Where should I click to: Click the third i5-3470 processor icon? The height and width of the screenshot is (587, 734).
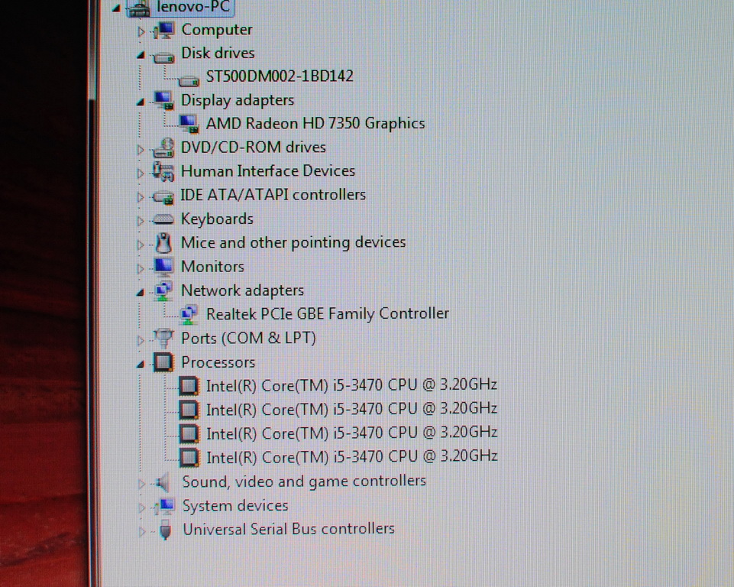(x=189, y=434)
